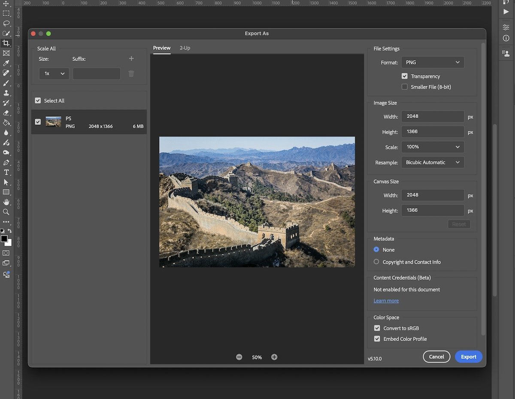This screenshot has width=515, height=399.
Task: Select the Type tool
Action: click(x=6, y=172)
